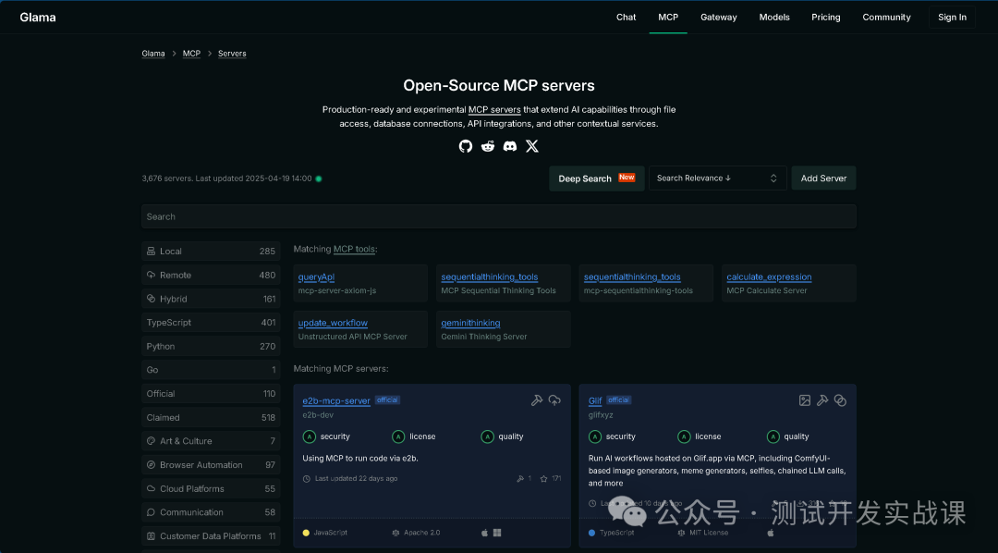Click the Apple platform icon on Glif card
The height and width of the screenshot is (553, 998).
tap(770, 533)
